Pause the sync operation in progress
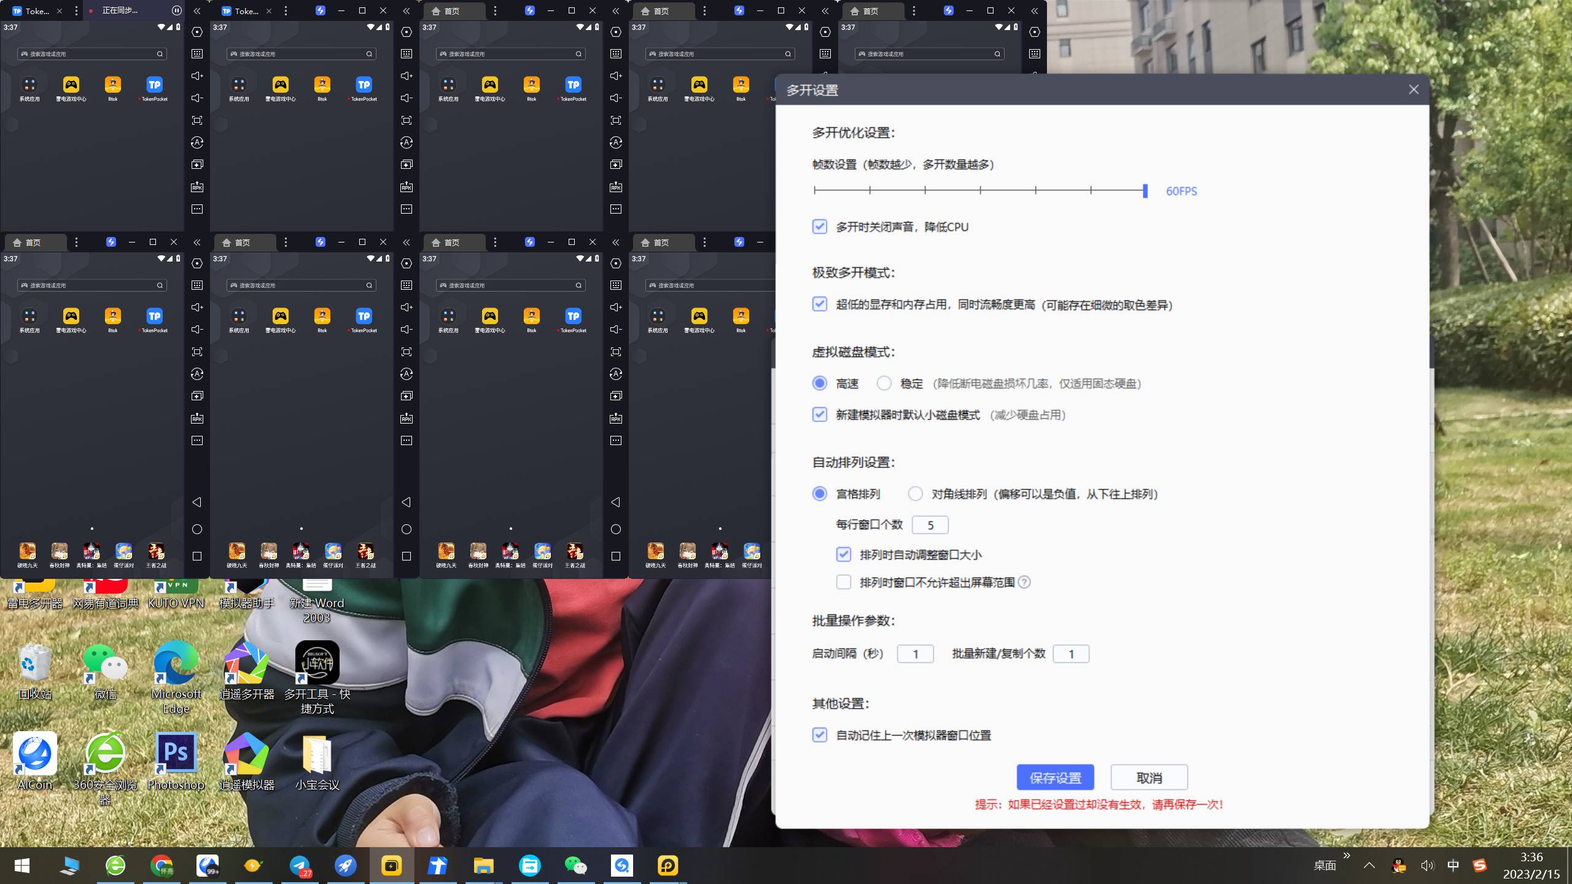The image size is (1572, 884). click(x=176, y=10)
